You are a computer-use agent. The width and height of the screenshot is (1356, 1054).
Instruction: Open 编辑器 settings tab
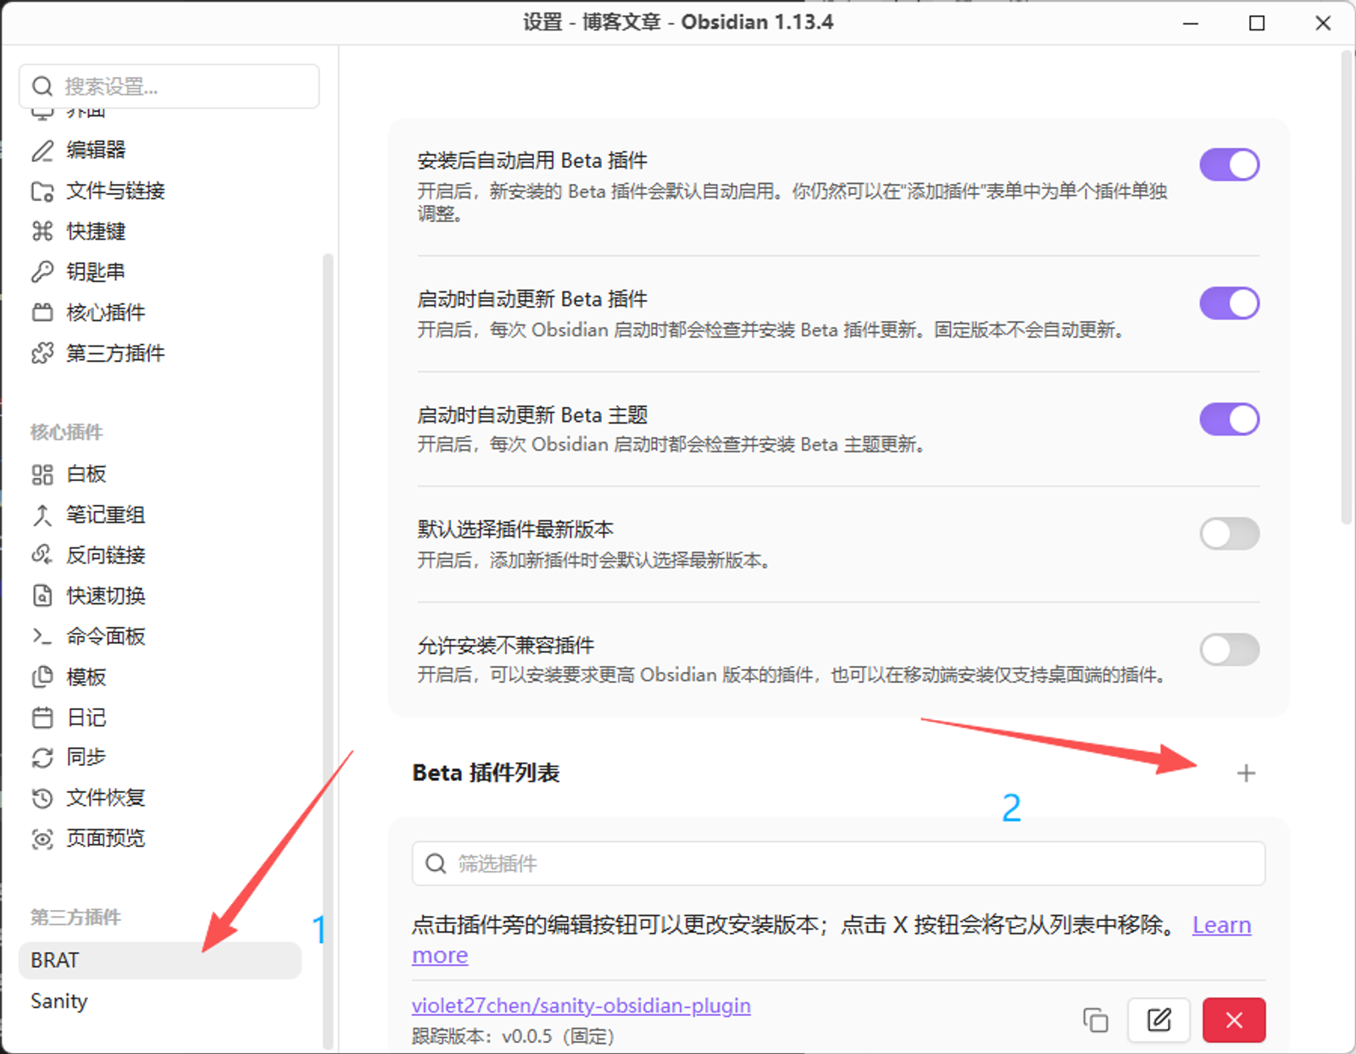pyautogui.click(x=160, y=150)
